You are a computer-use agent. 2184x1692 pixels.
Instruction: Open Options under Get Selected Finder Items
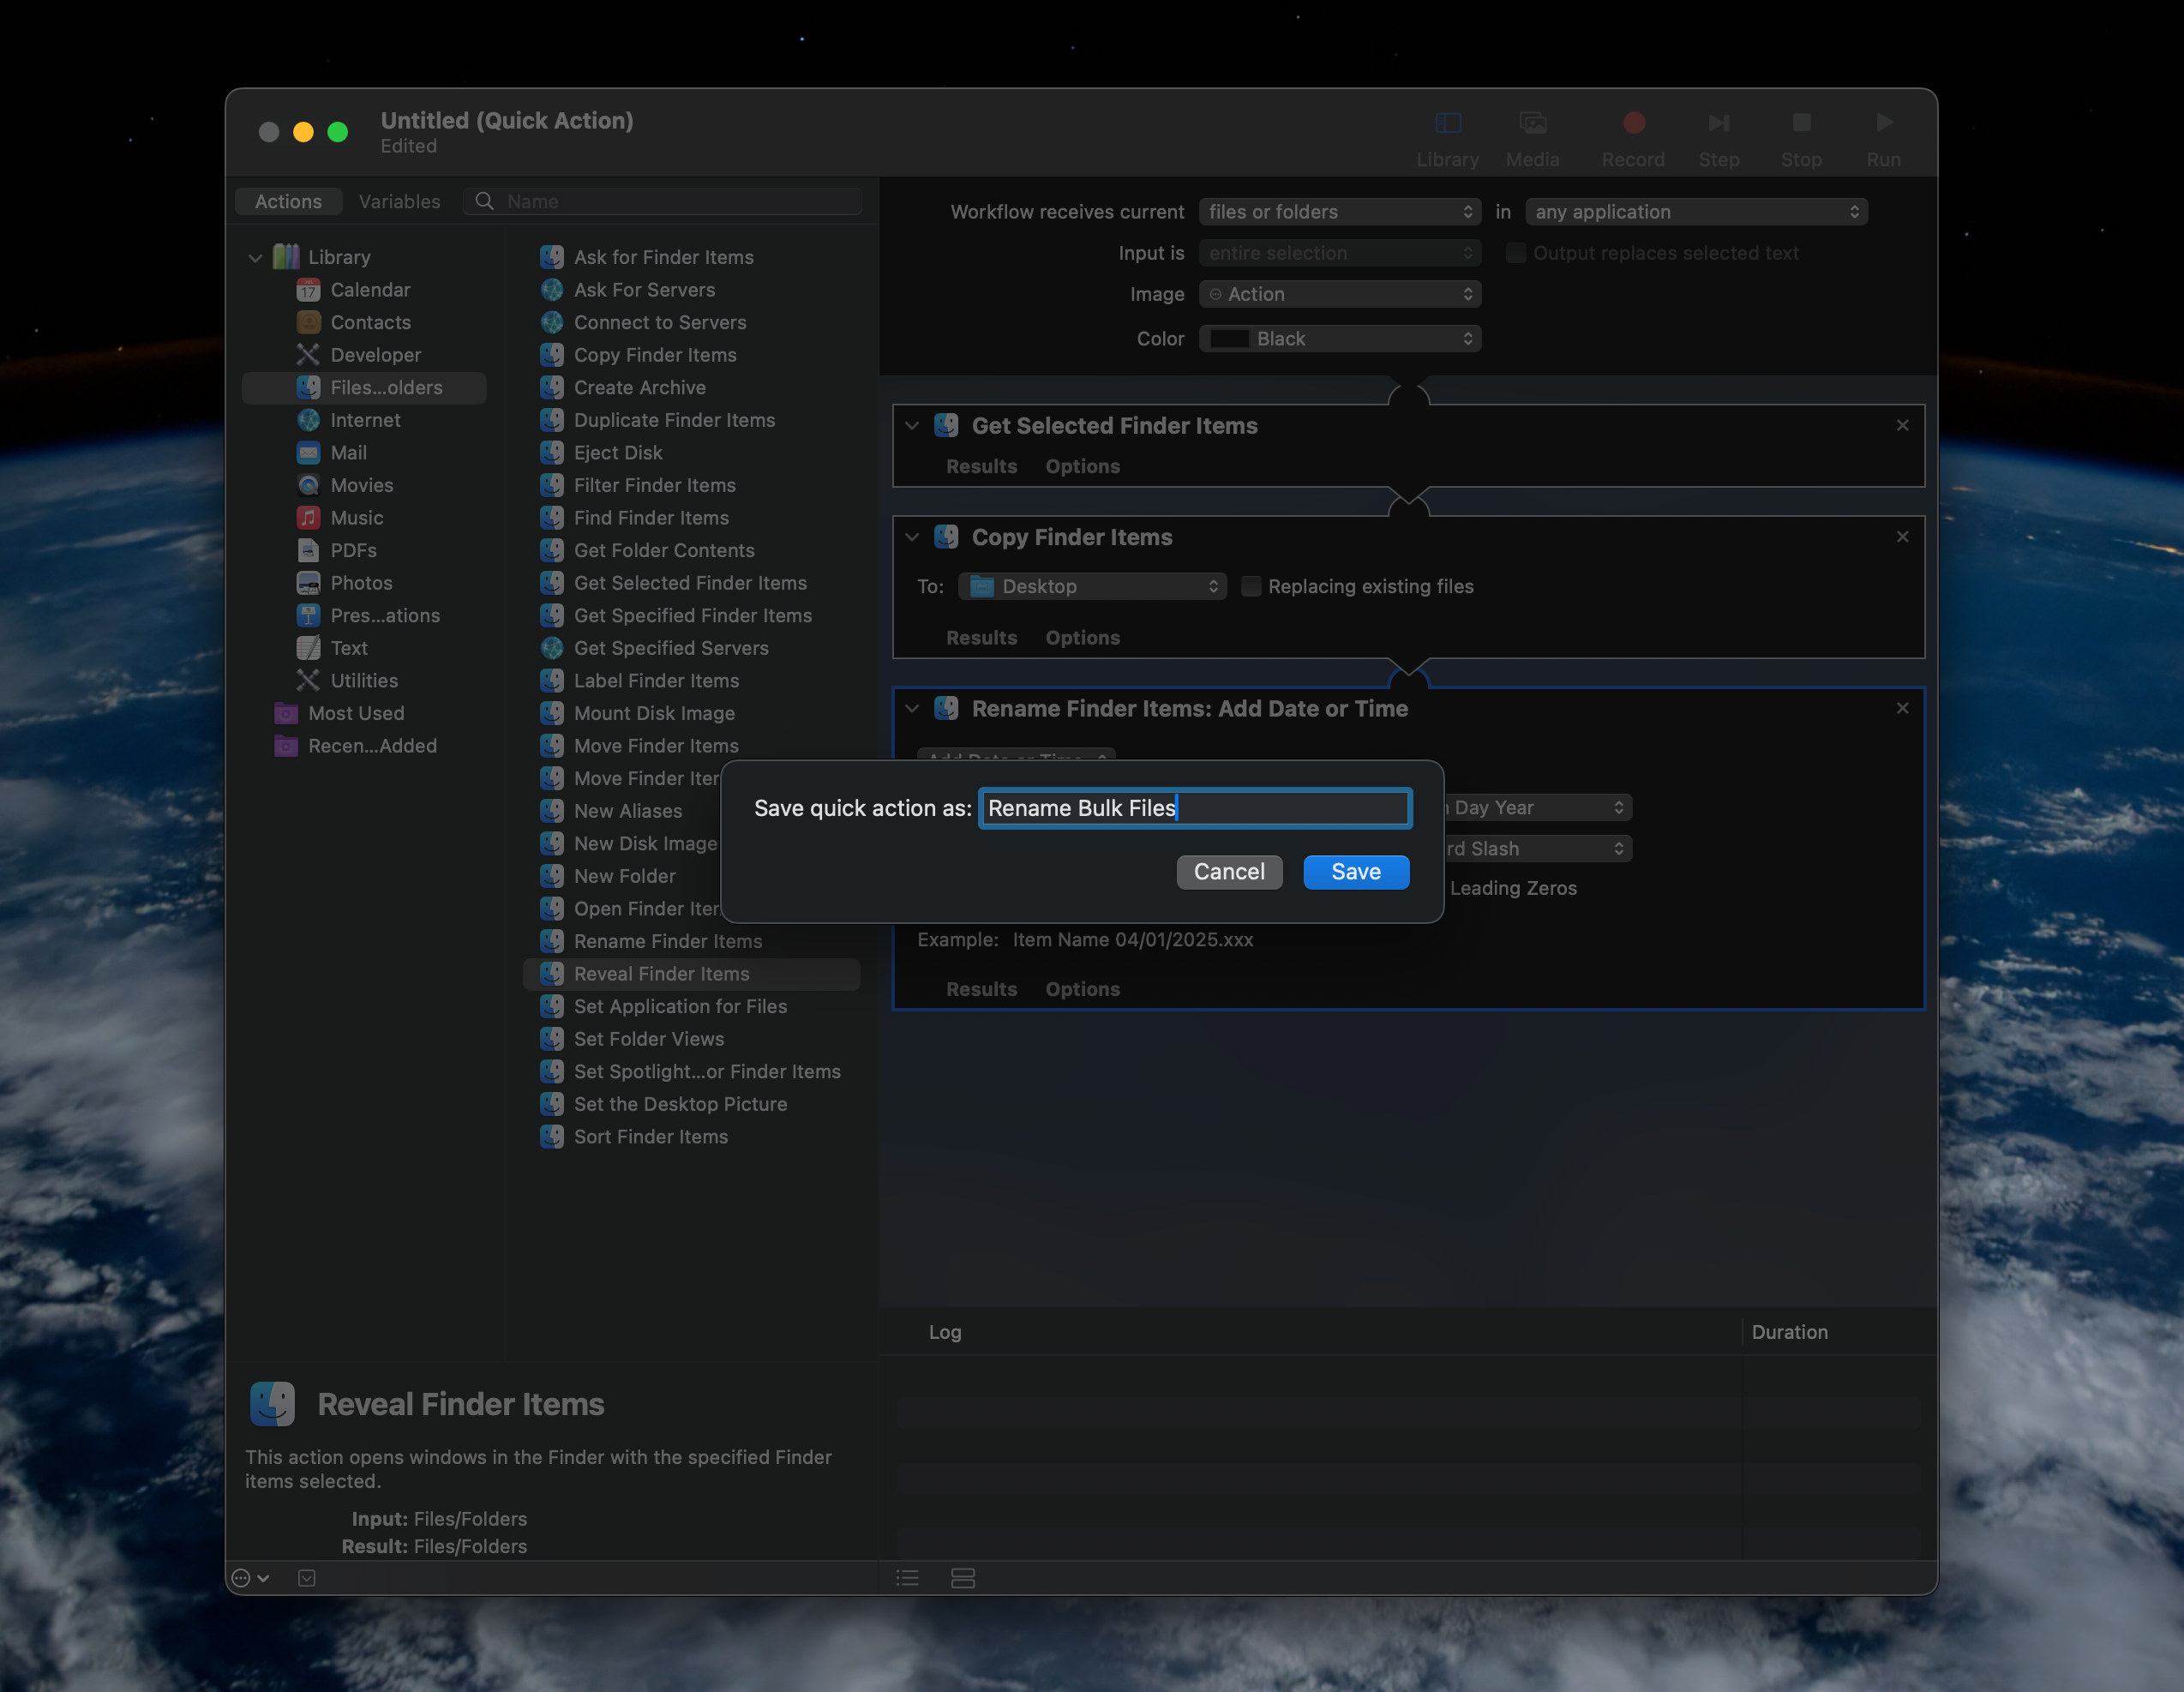pyautogui.click(x=1082, y=466)
